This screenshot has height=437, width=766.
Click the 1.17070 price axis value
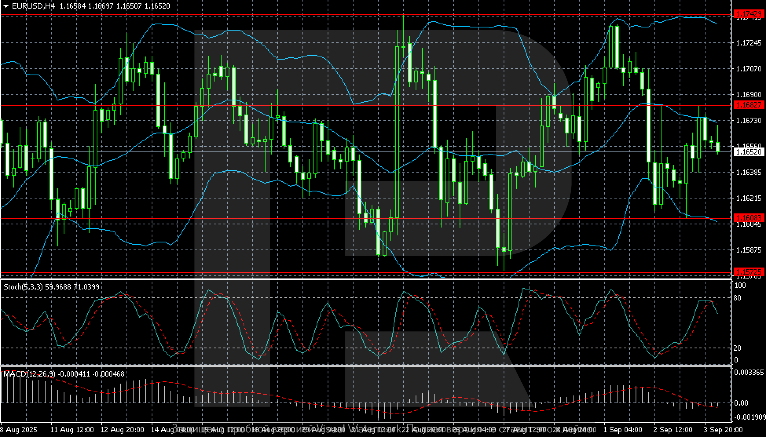(x=748, y=69)
